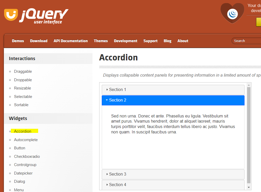Open the Development menu item

pos(126,41)
